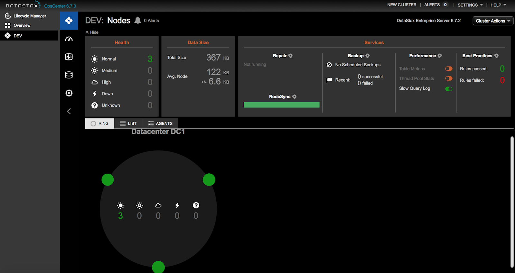
Task: Click the Datacenter DC1 label
Action: pyautogui.click(x=158, y=132)
